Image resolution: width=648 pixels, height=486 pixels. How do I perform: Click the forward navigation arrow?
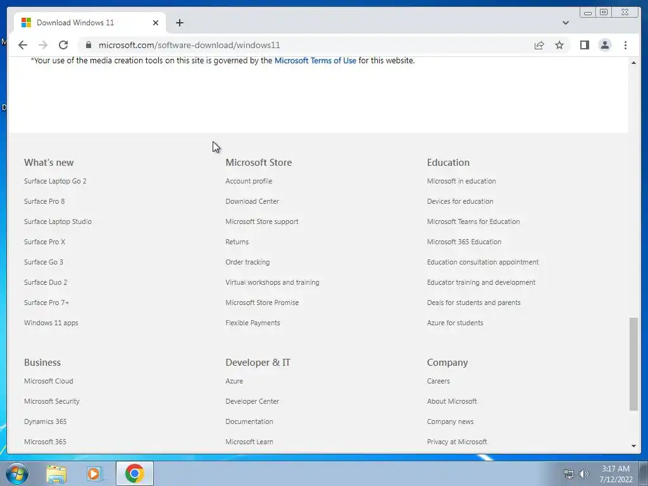tap(43, 45)
